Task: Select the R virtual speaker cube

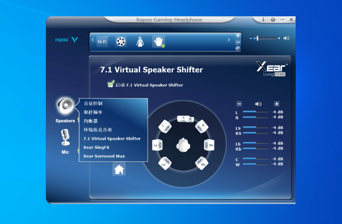Action: 202,126
